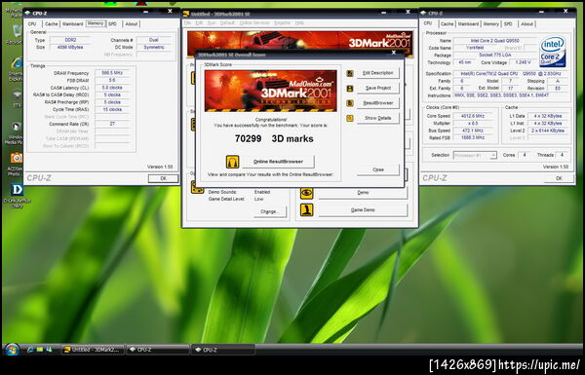Select the Internet Explorer desktop icon
The image size is (585, 375).
coord(17,69)
